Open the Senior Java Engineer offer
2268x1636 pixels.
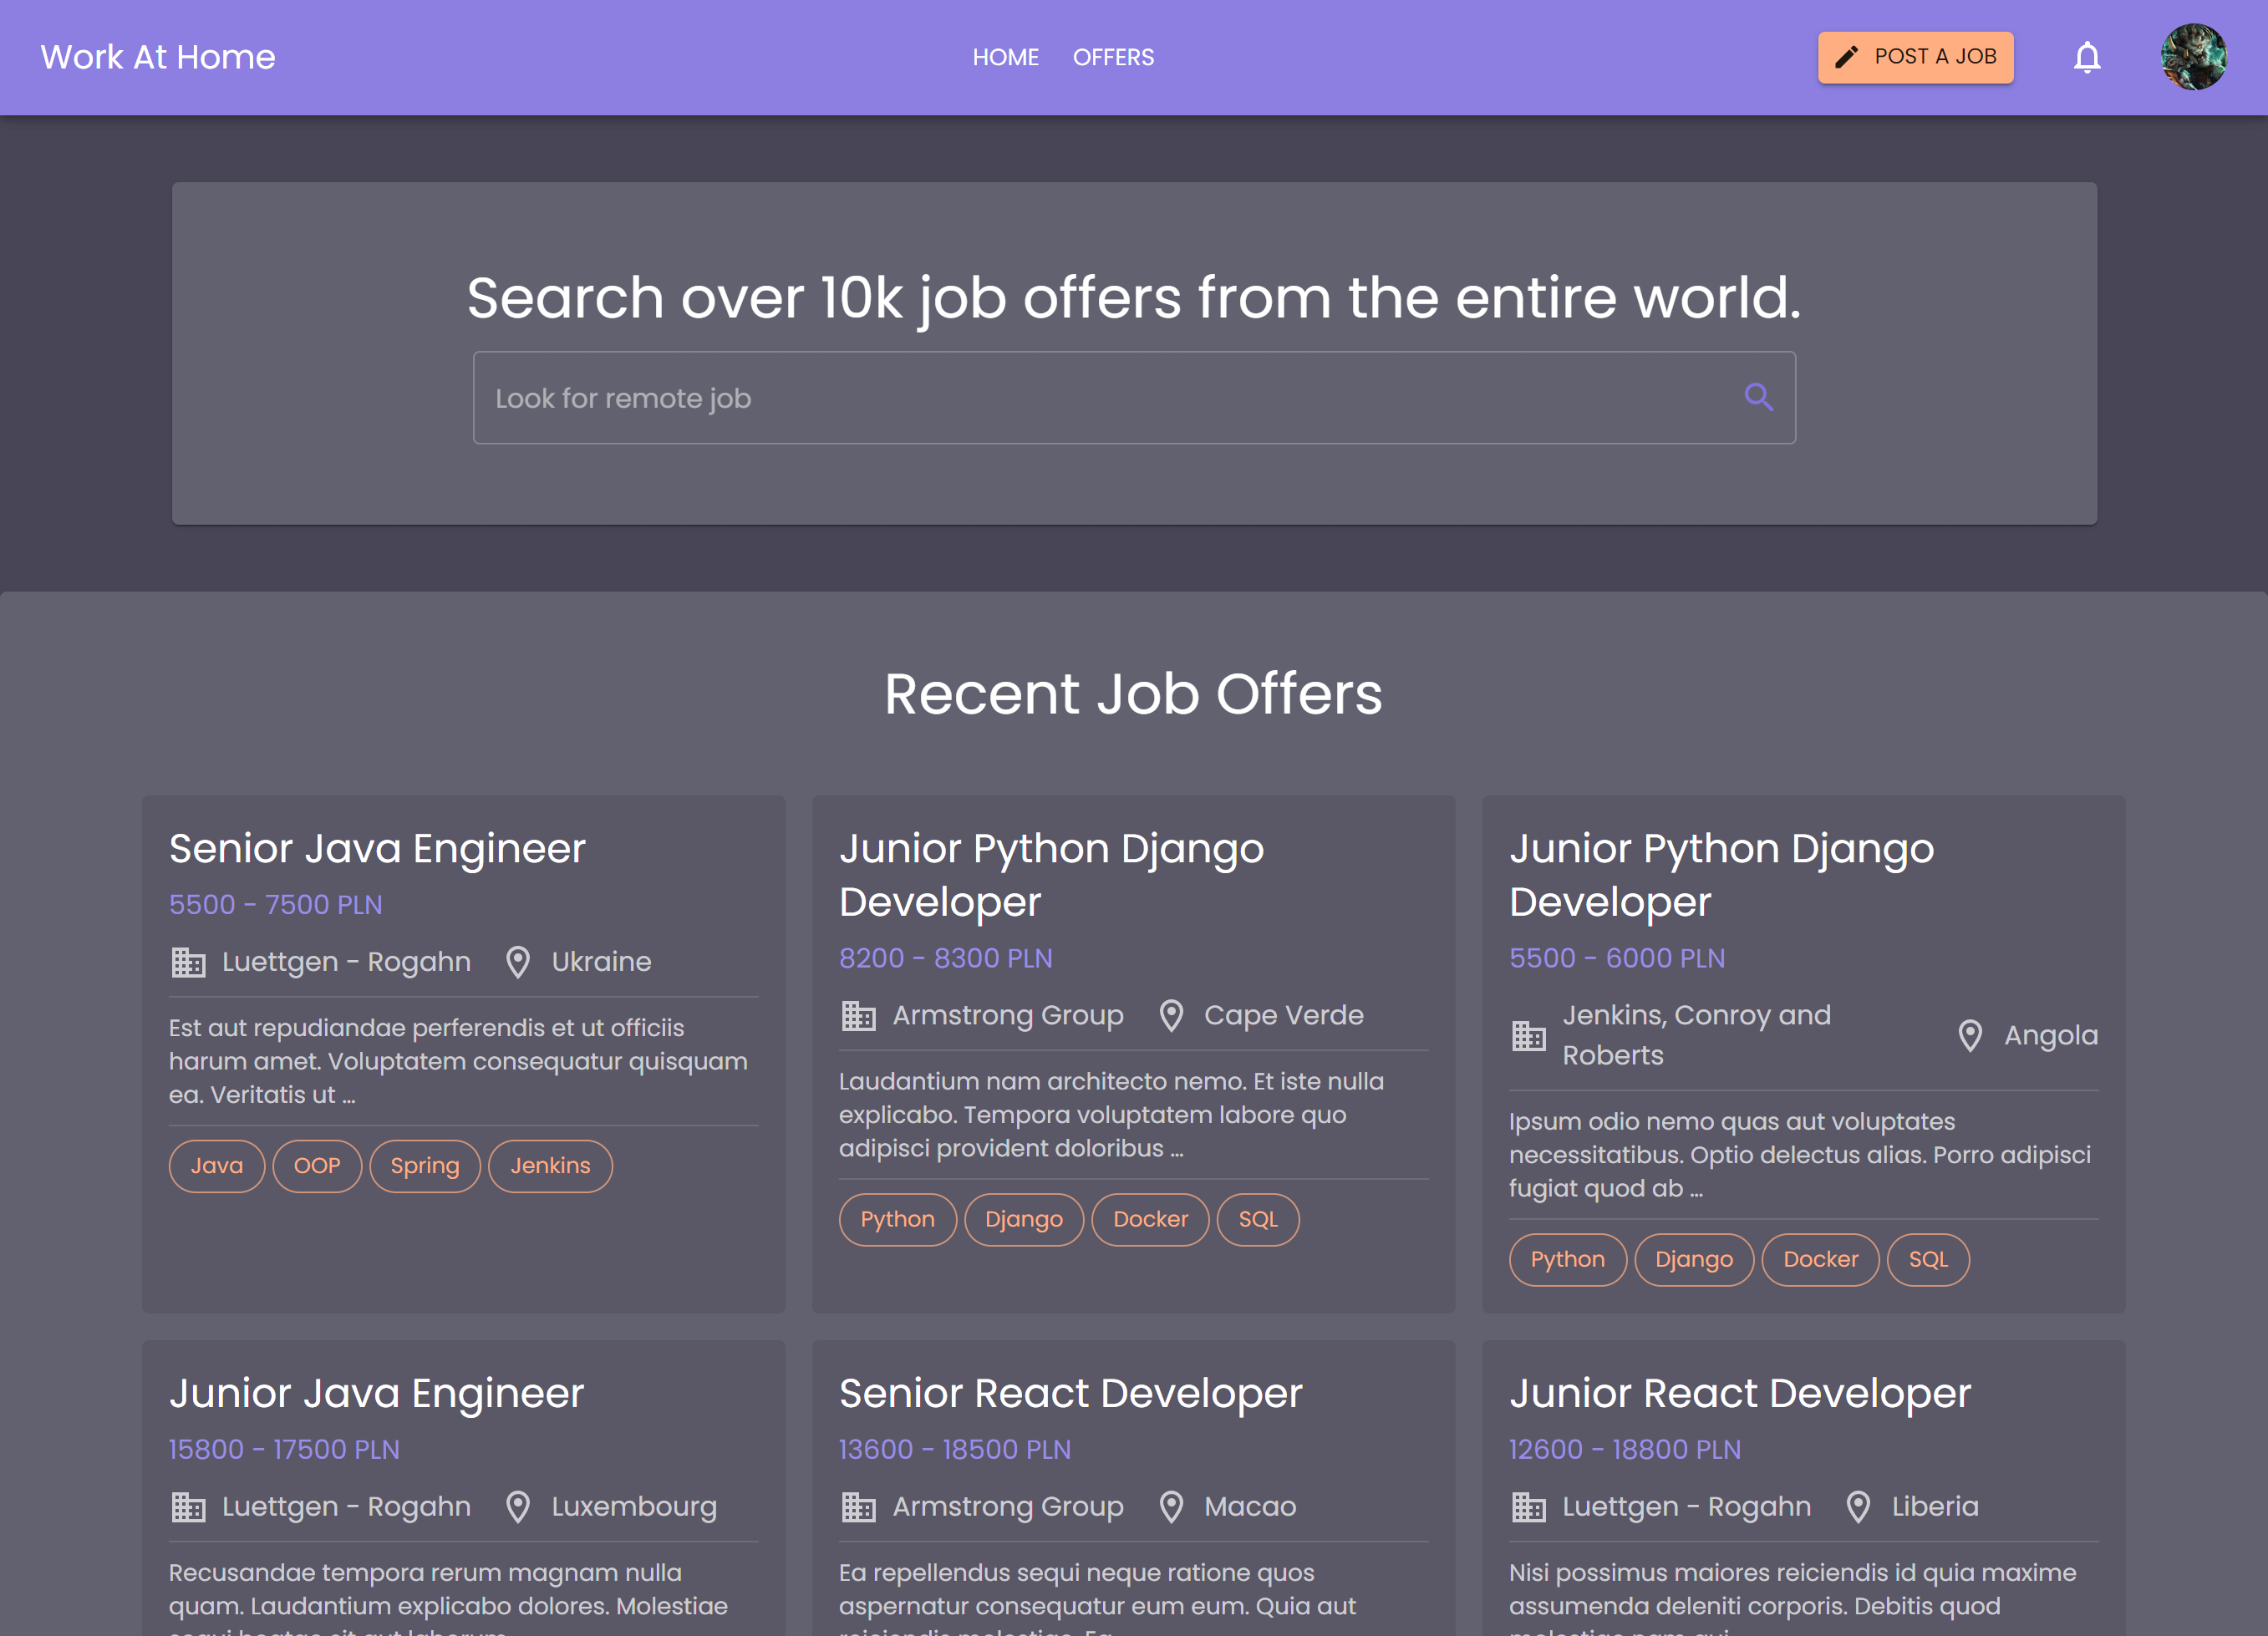tap(377, 848)
